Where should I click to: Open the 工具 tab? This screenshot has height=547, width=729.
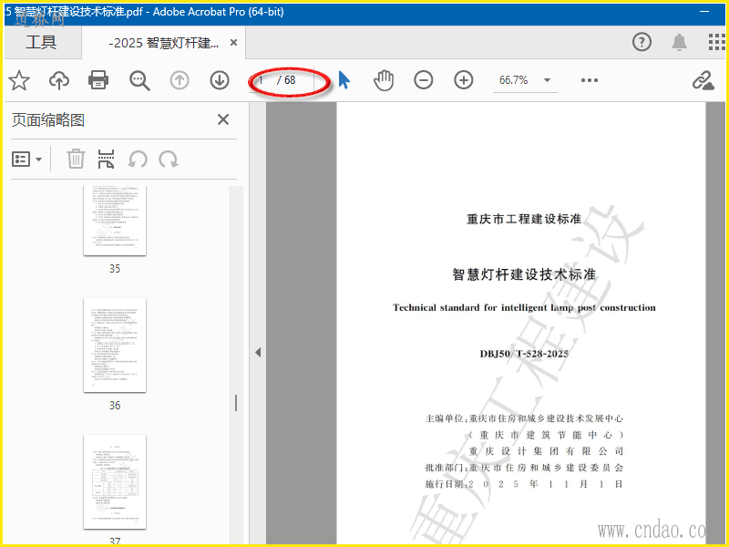point(41,42)
